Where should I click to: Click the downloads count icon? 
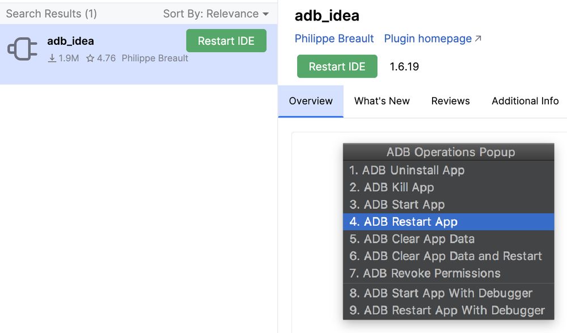(x=52, y=58)
